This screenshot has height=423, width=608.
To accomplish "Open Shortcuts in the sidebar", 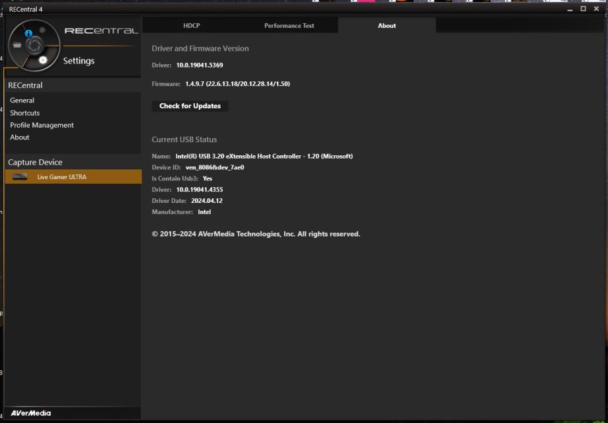I will [25, 113].
